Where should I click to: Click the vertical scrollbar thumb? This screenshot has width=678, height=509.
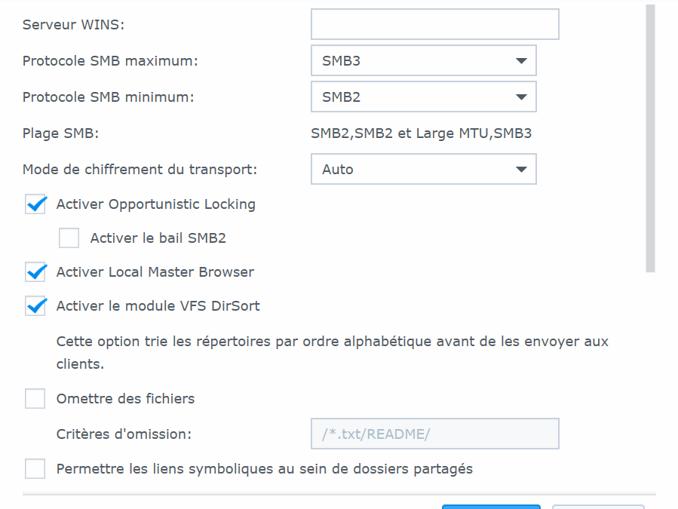click(x=650, y=139)
